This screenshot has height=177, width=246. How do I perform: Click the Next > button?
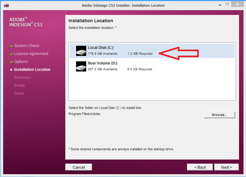[x=227, y=167]
